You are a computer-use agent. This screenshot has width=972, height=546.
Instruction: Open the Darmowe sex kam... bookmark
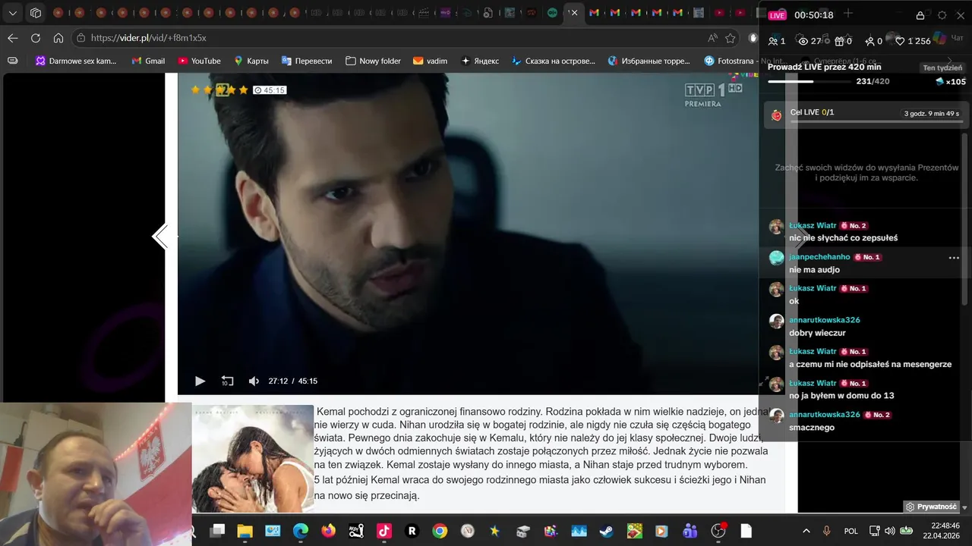pyautogui.click(x=76, y=61)
